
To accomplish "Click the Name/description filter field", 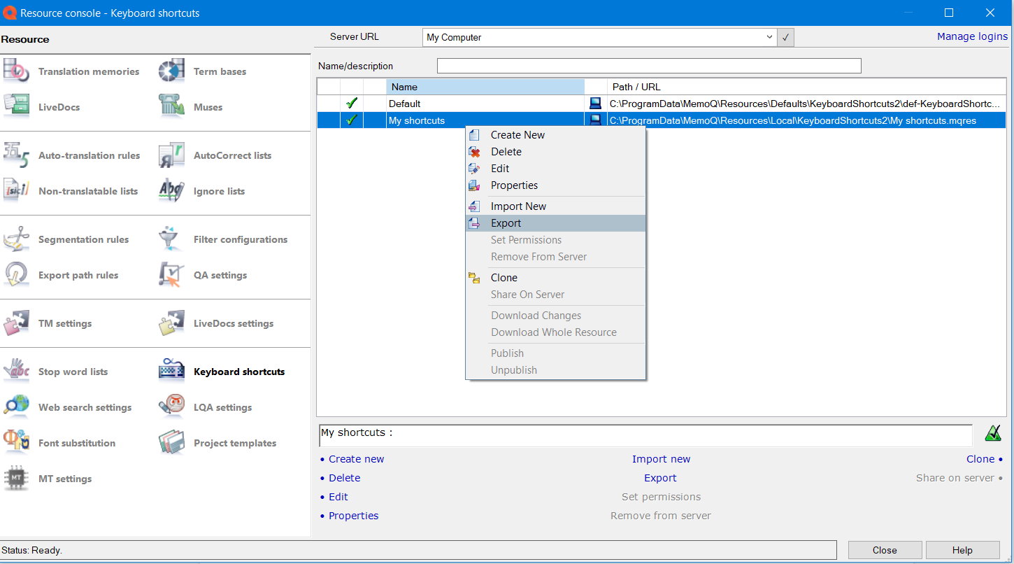I will coord(648,66).
